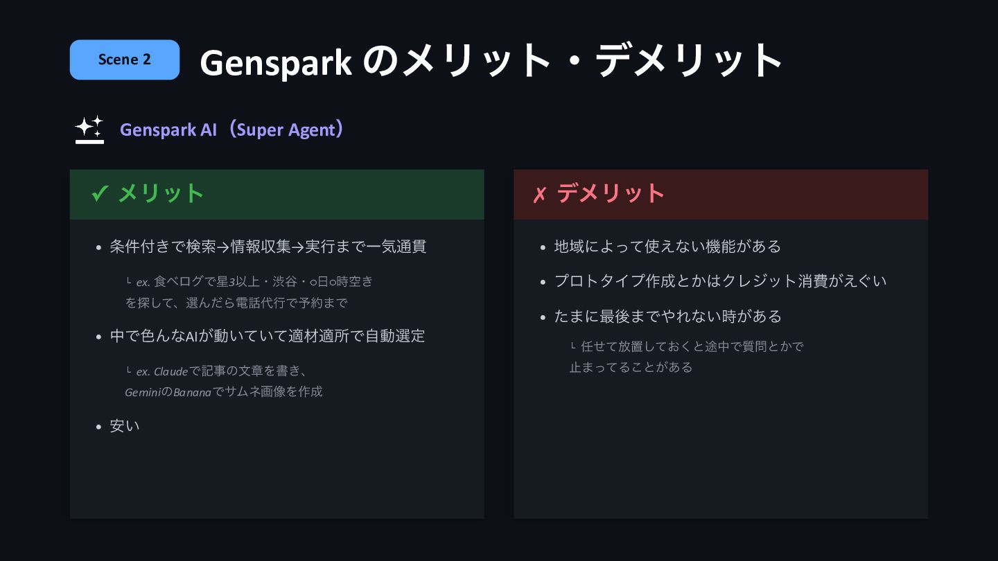Click the bullet プロトタイプ作成とかはクレジット消費がえぐい

(x=720, y=281)
